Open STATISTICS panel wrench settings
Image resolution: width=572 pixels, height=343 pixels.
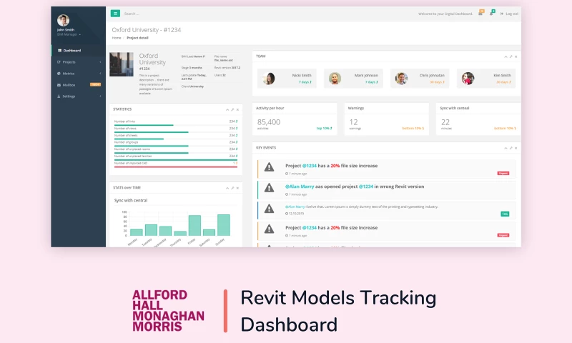(x=232, y=110)
